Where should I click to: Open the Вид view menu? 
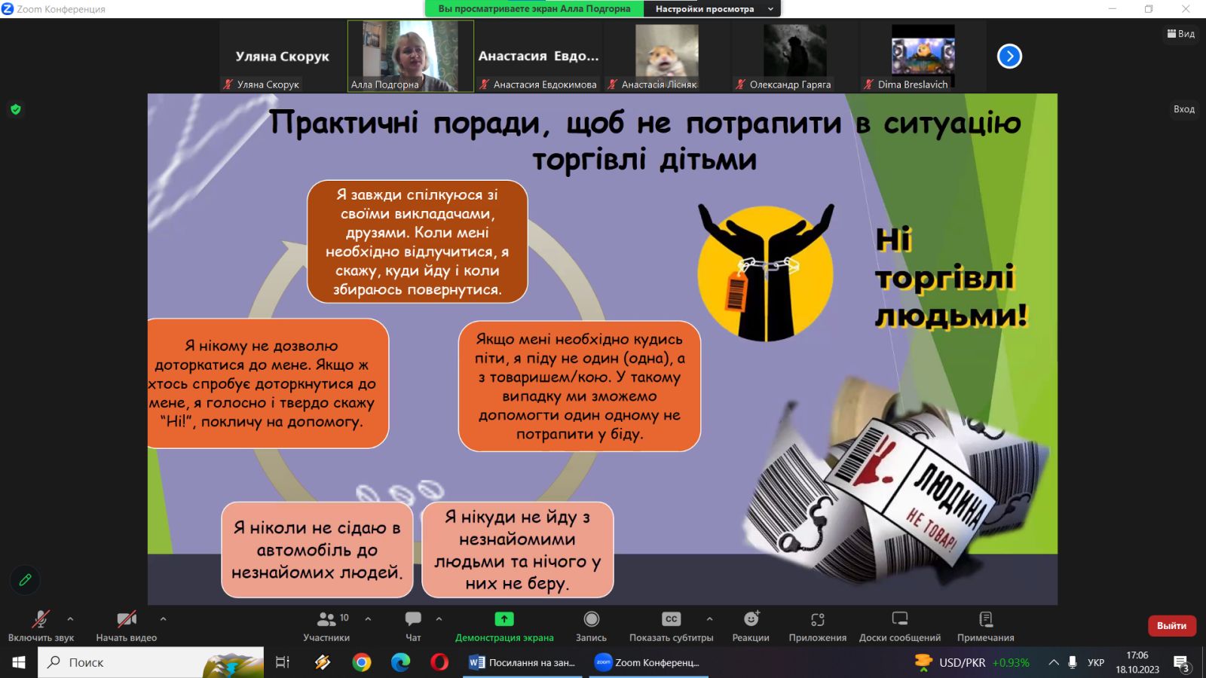(1181, 34)
